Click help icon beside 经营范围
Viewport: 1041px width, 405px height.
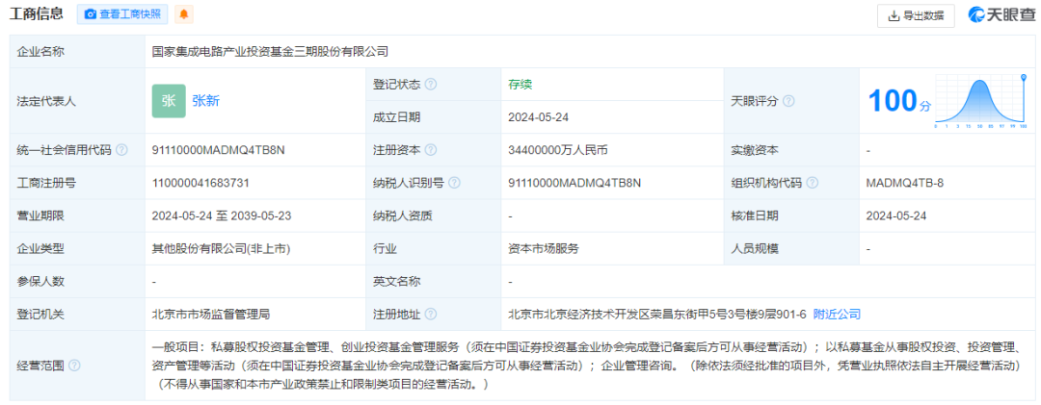tap(75, 366)
